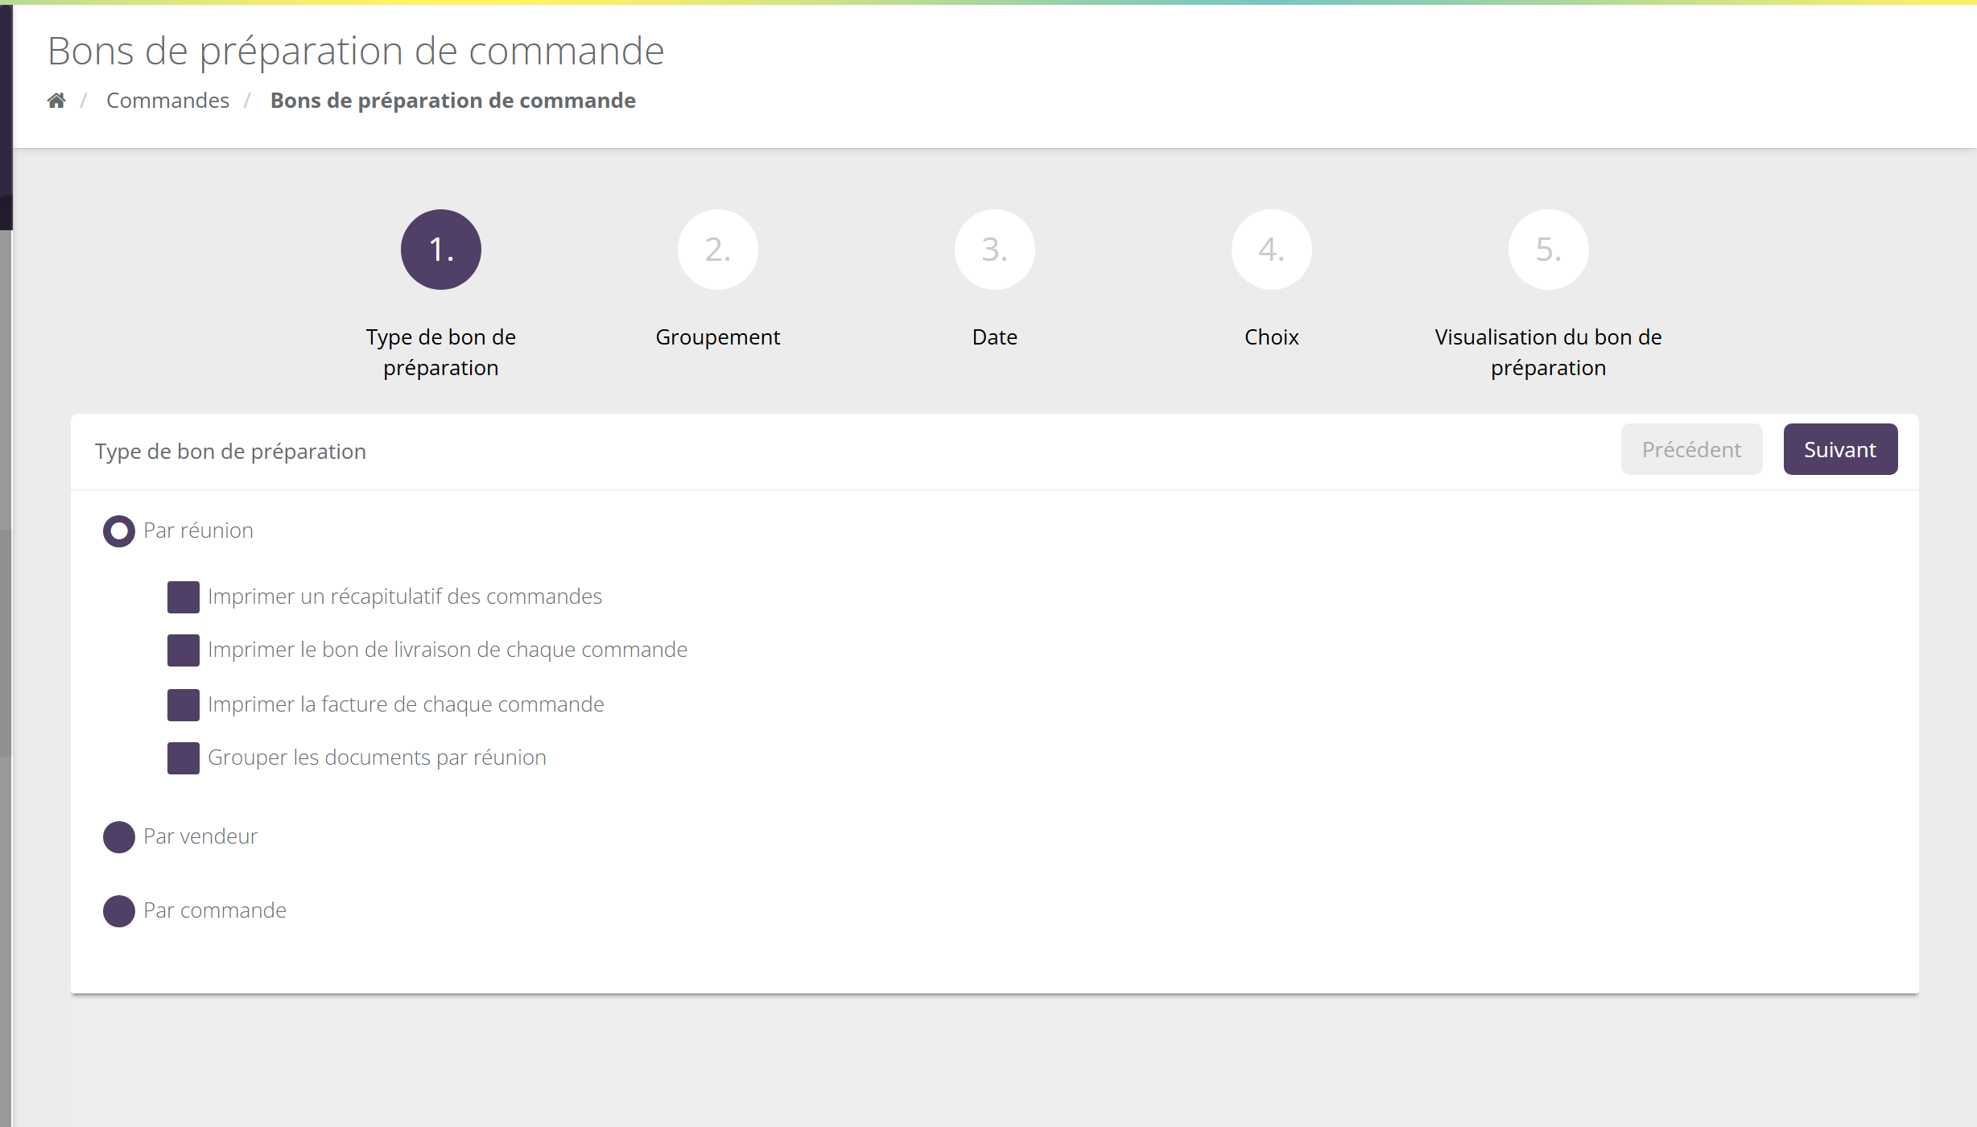Click the Visualisation du bon de préparation label
The width and height of the screenshot is (1977, 1127).
pos(1549,352)
